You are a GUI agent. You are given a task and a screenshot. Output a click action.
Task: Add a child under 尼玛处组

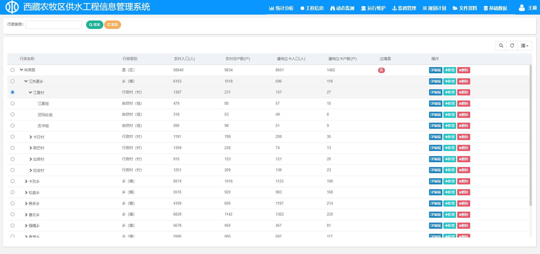pyautogui.click(x=450, y=115)
